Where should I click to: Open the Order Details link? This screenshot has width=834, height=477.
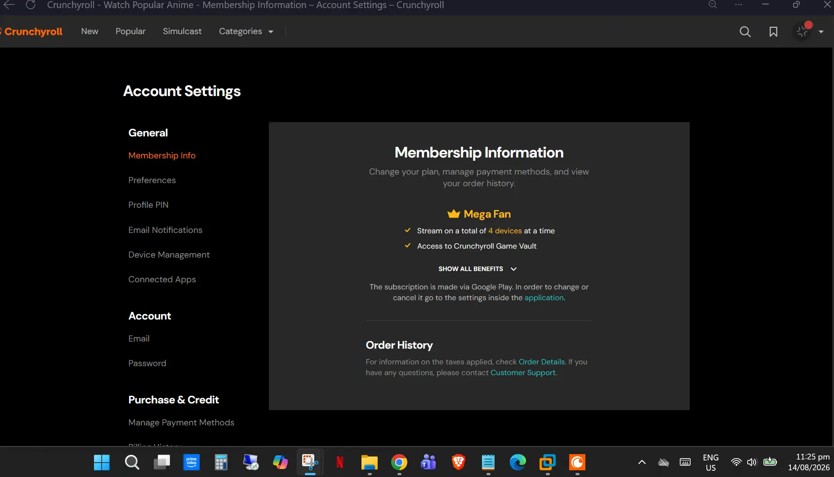click(542, 362)
